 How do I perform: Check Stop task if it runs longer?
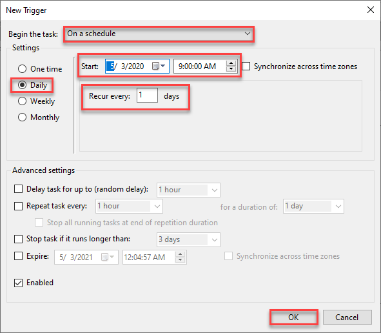pyautogui.click(x=18, y=239)
